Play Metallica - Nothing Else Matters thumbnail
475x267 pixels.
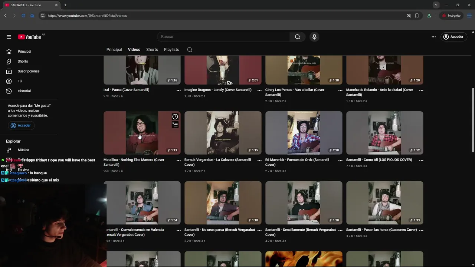pos(142,133)
